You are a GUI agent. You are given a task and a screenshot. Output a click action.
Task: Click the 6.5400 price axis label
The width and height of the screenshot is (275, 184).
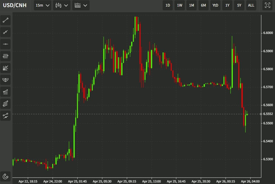pyautogui.click(x=268, y=141)
